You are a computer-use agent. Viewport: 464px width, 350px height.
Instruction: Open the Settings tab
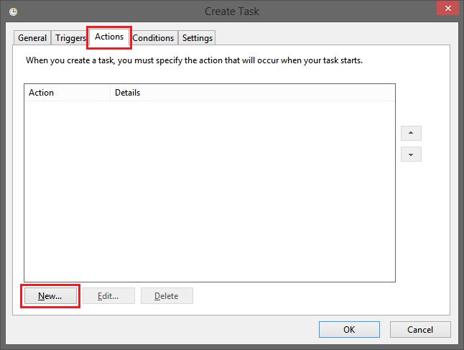coord(197,38)
